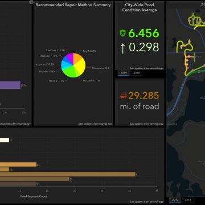Switch to 2019 tab under Road Condition Average
The image size is (205, 205).
(124, 73)
